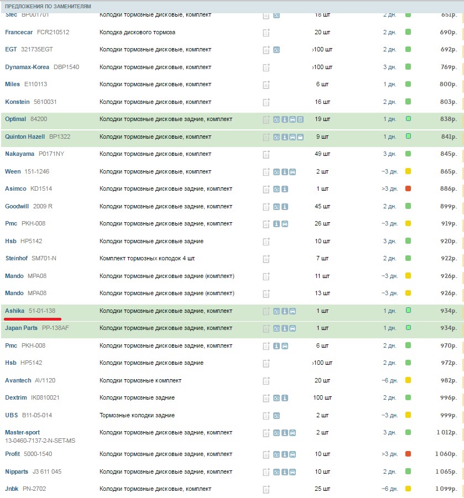Screen dimensions: 464x498
Task: View photo icon for EGT 321735EGT
Action: (277, 50)
